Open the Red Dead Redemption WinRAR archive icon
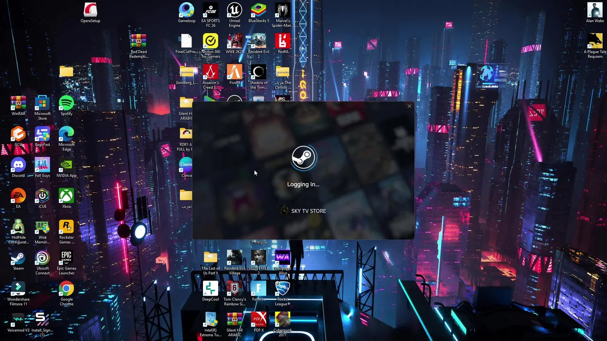 (138, 46)
